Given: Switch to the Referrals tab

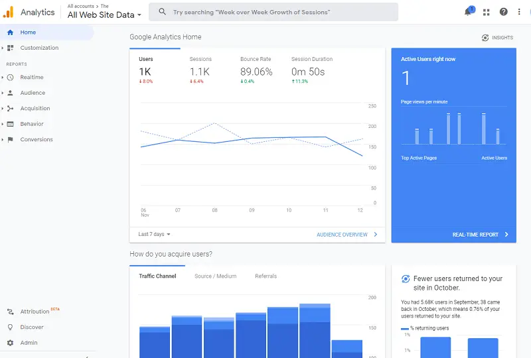Looking at the screenshot, I should tap(266, 276).
